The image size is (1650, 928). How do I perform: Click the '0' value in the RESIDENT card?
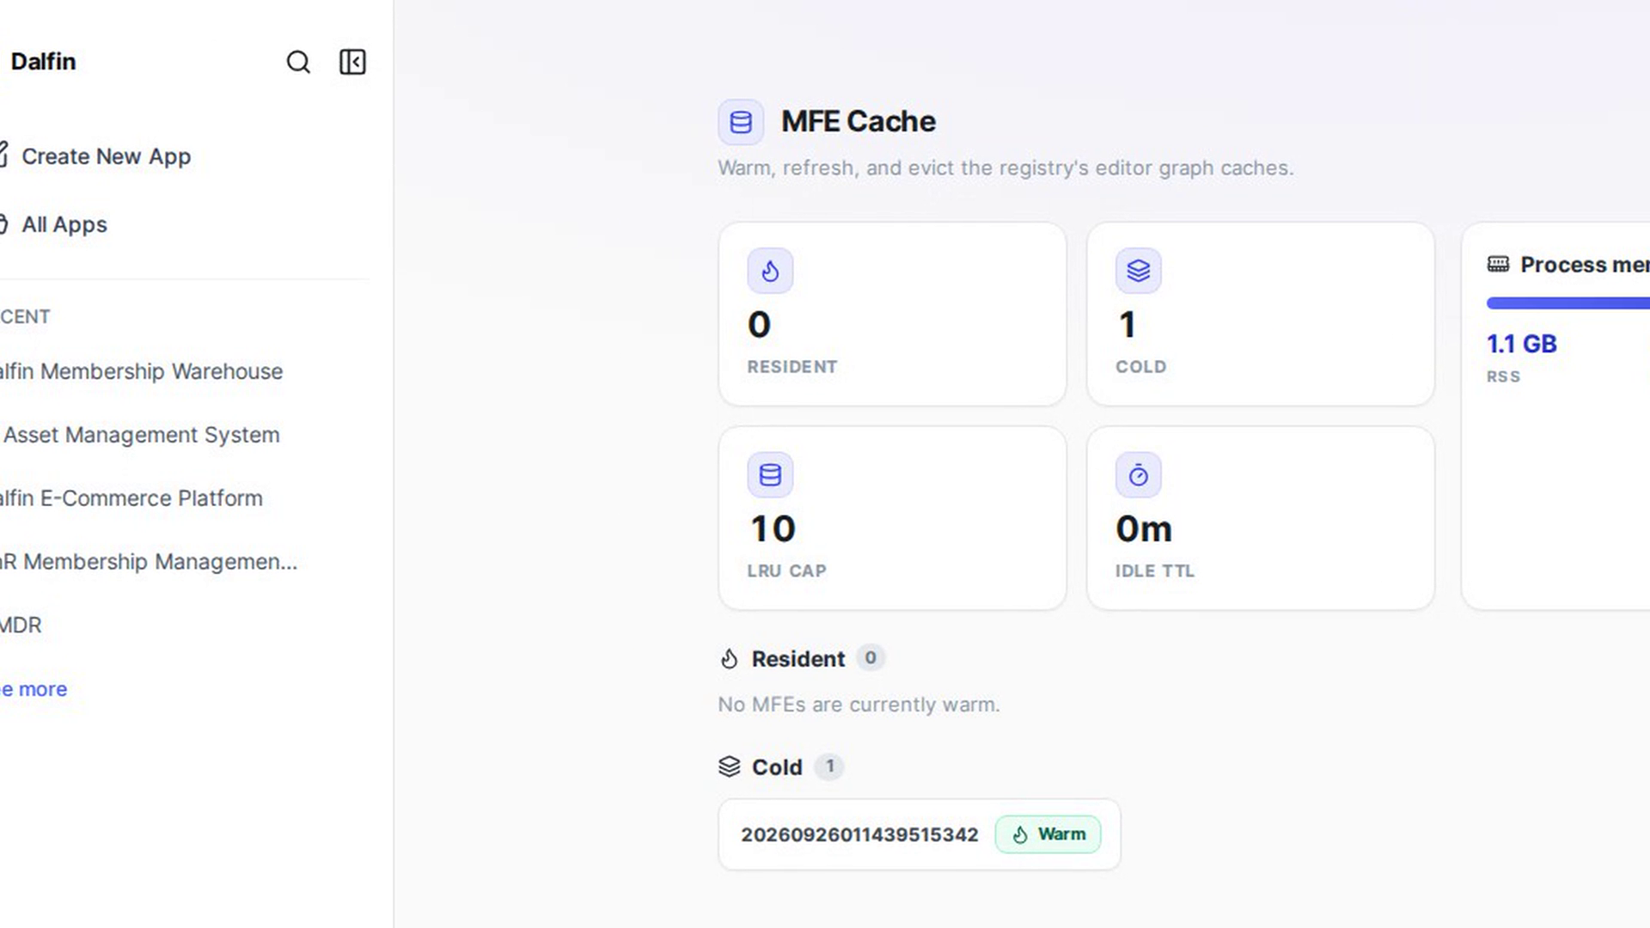point(759,325)
